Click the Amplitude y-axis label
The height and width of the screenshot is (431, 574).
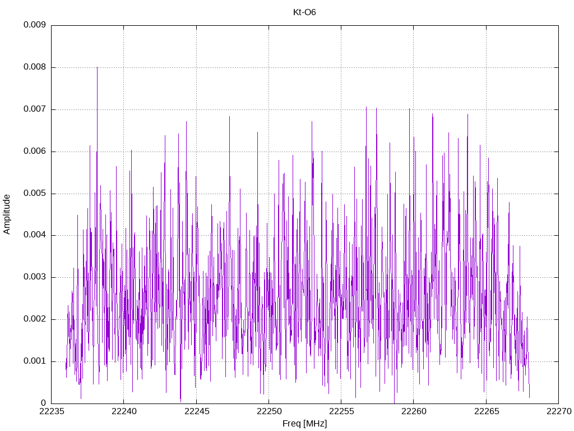tap(7, 214)
